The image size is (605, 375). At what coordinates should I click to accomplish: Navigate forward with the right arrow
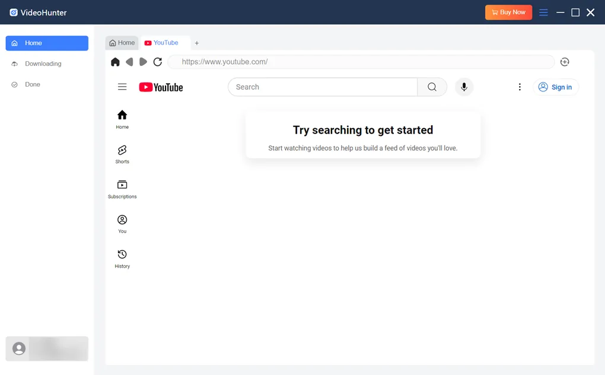143,62
